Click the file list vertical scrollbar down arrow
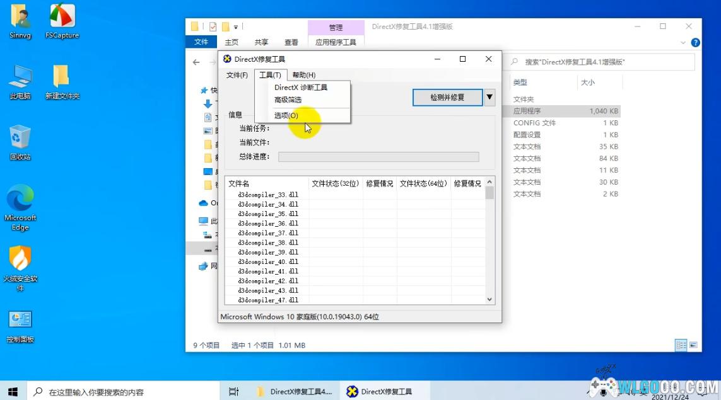Image resolution: width=721 pixels, height=400 pixels. 489,300
